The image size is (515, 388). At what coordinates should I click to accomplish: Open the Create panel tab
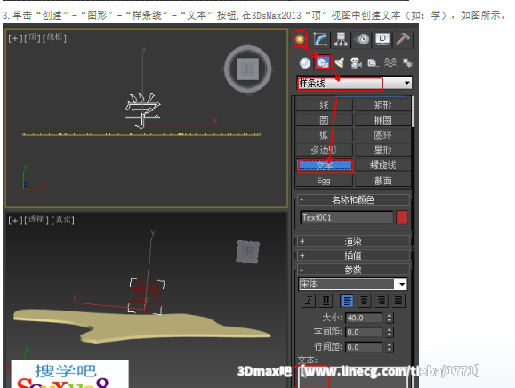pos(300,39)
